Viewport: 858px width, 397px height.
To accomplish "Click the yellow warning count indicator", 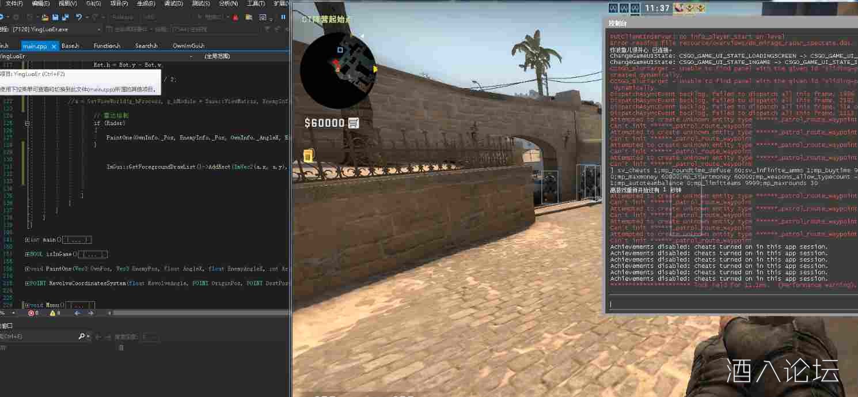I will pyautogui.click(x=55, y=313).
